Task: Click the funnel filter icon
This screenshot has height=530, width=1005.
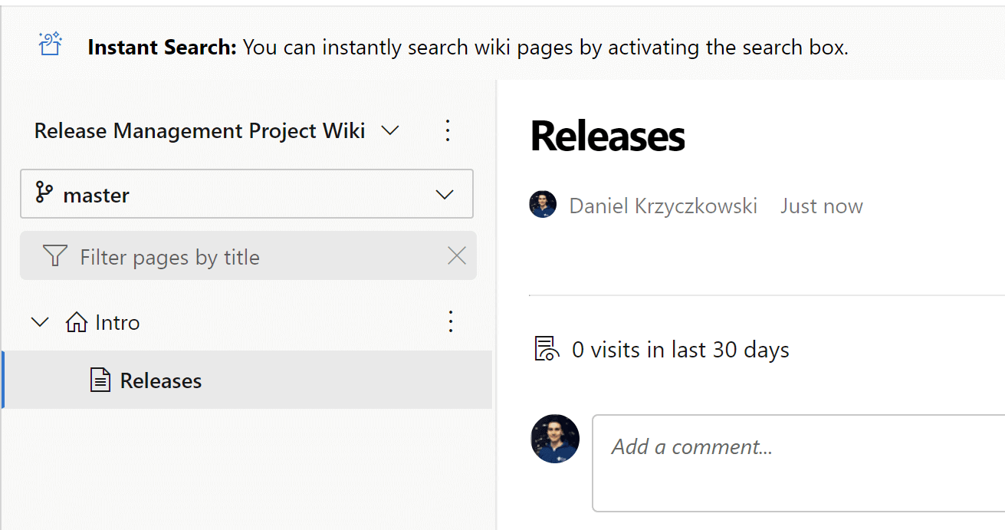Action: pos(54,256)
